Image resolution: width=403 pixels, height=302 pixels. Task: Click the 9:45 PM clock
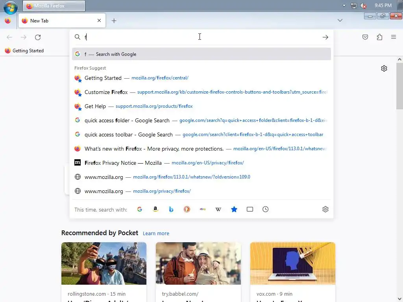click(383, 6)
